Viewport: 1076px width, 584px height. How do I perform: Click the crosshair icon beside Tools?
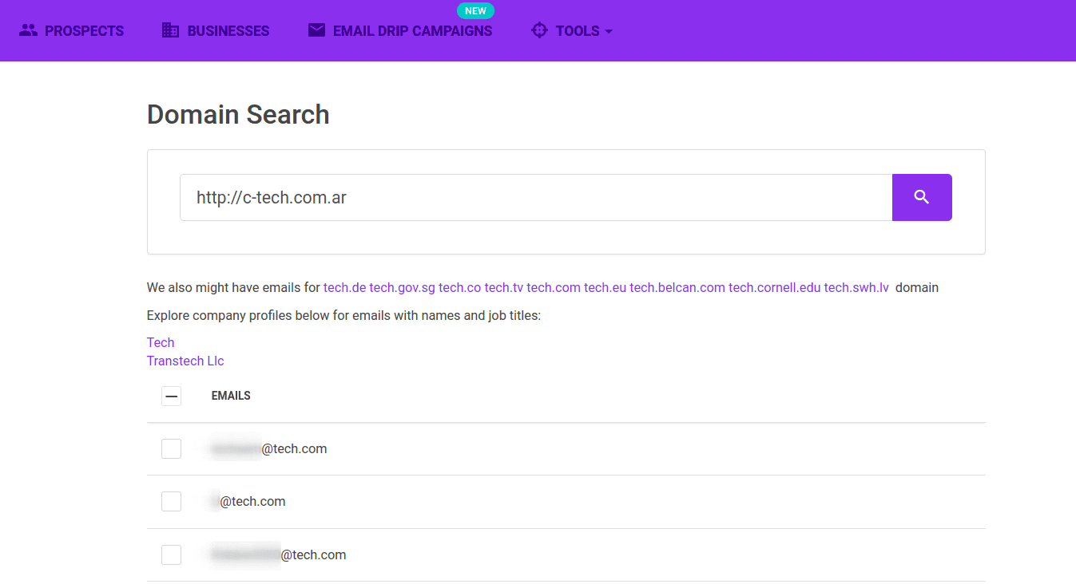click(540, 30)
